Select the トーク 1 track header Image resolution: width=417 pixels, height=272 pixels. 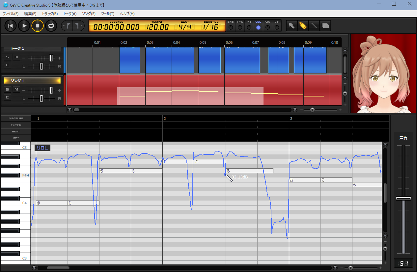tap(32, 49)
